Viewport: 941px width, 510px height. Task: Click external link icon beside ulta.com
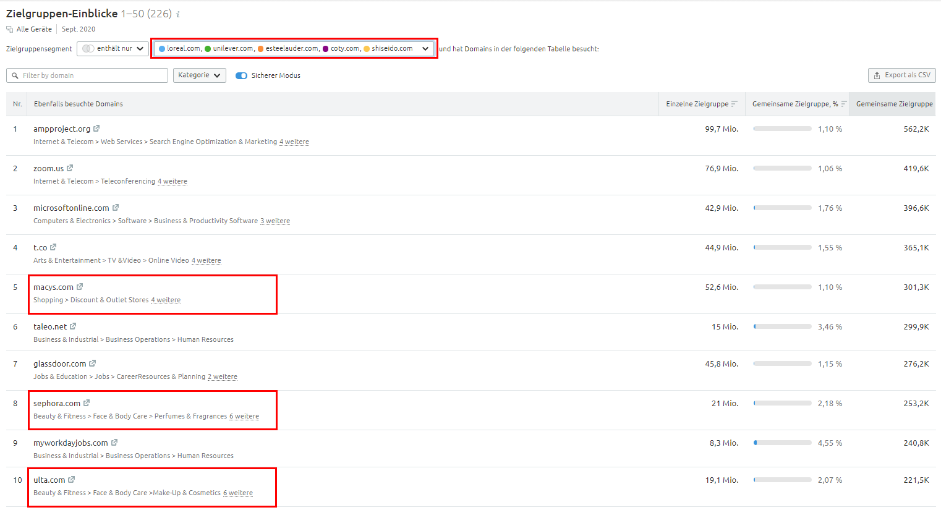click(72, 480)
